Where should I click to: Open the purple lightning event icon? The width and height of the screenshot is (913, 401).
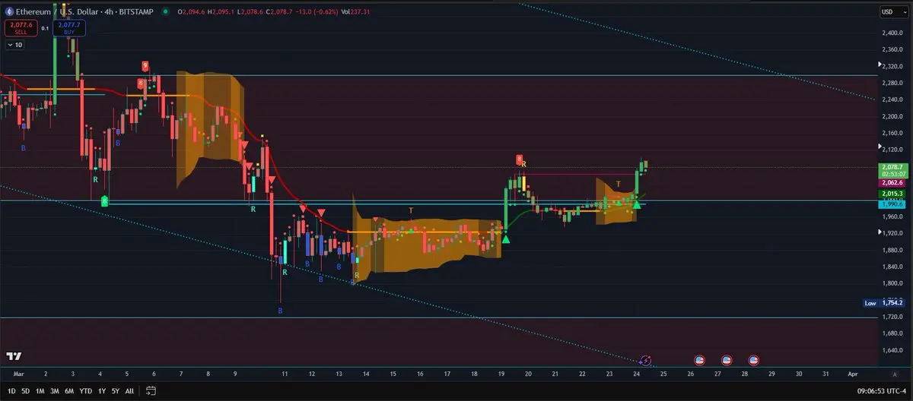[645, 360]
